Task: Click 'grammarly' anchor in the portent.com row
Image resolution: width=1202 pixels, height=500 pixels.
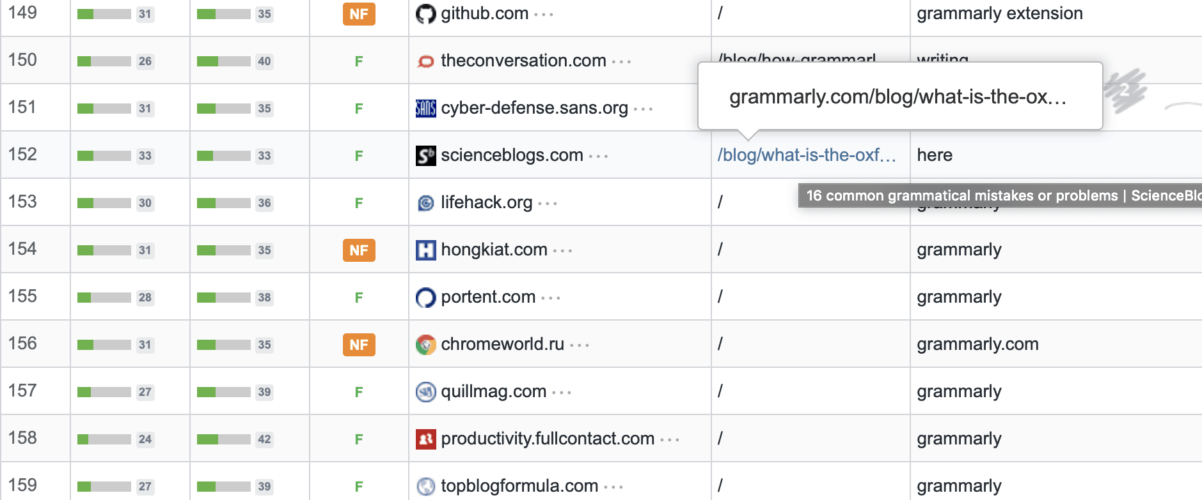Action: 959,297
